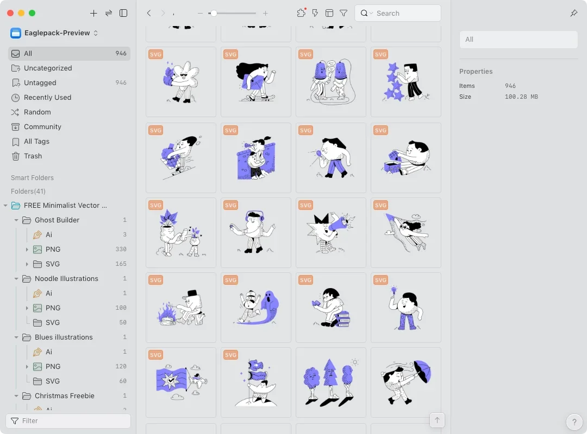
Task: Collapse the Ghost Builder folder
Action: 16,220
